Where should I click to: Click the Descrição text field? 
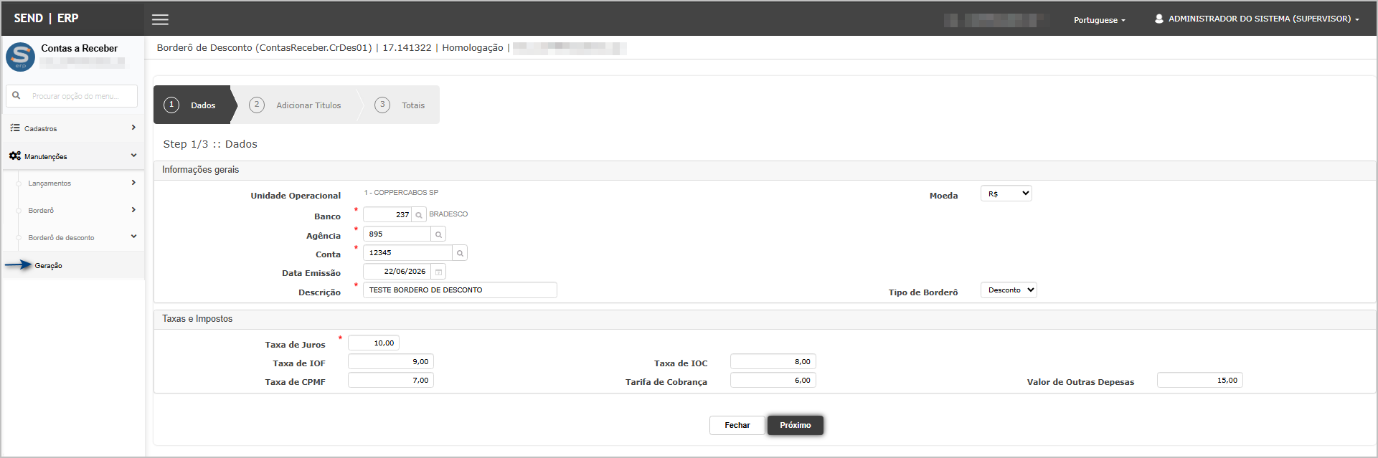pyautogui.click(x=460, y=290)
